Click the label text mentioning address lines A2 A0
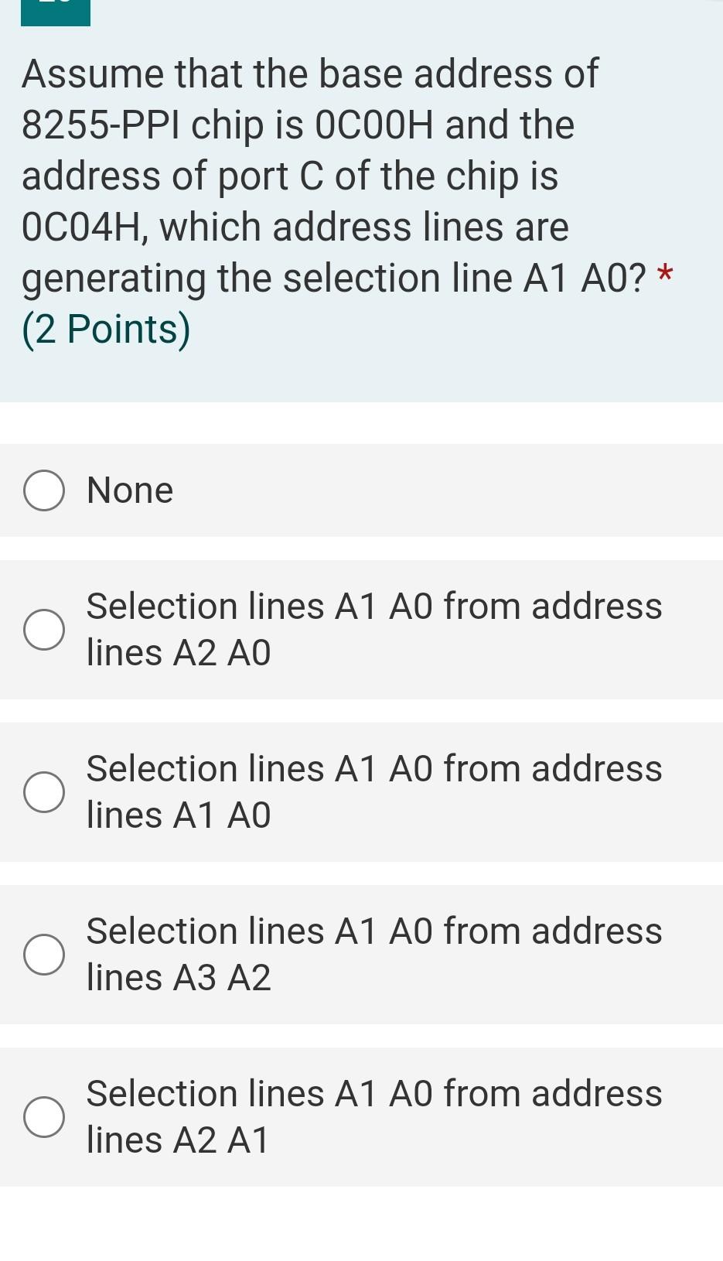The width and height of the screenshot is (723, 1261). 374,629
